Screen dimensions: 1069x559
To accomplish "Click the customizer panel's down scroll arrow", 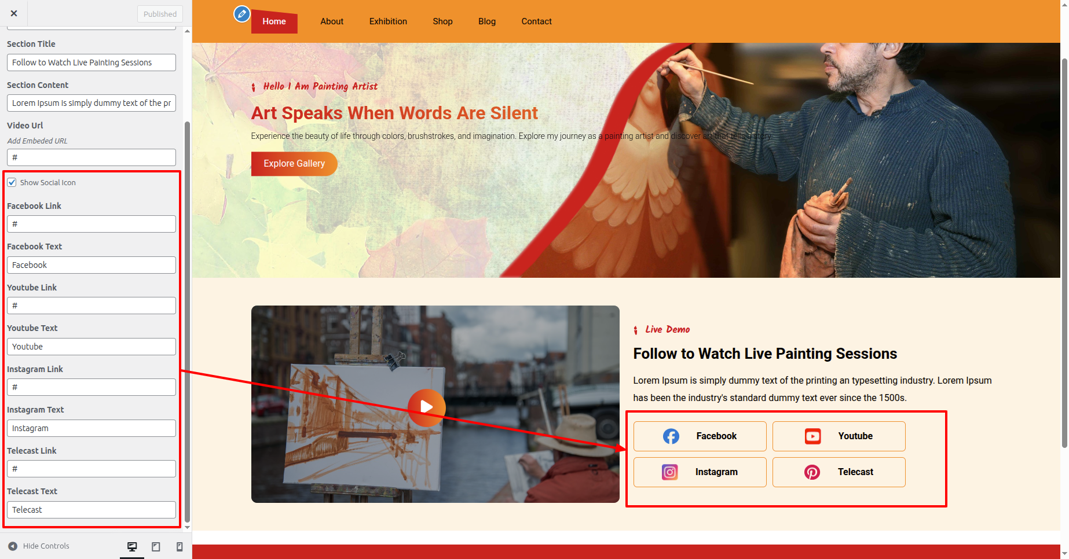I will tap(187, 528).
